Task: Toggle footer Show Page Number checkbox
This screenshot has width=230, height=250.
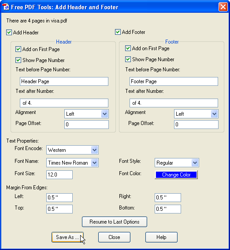Action: (128, 59)
